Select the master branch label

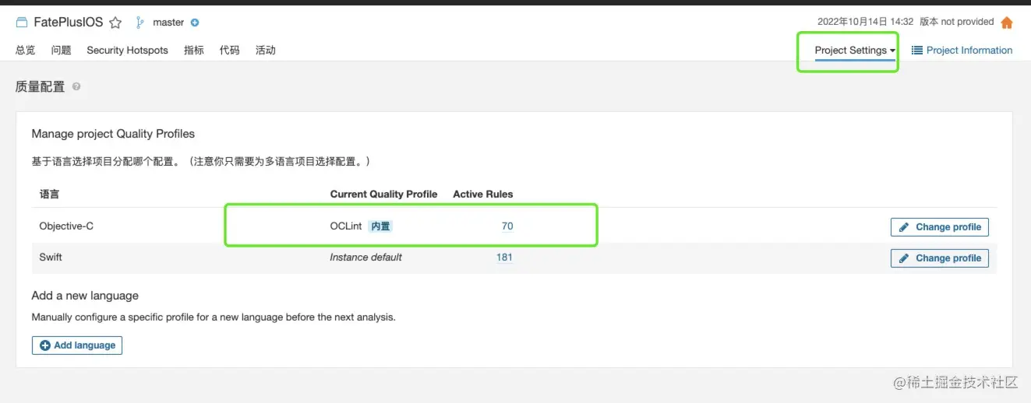click(x=168, y=23)
